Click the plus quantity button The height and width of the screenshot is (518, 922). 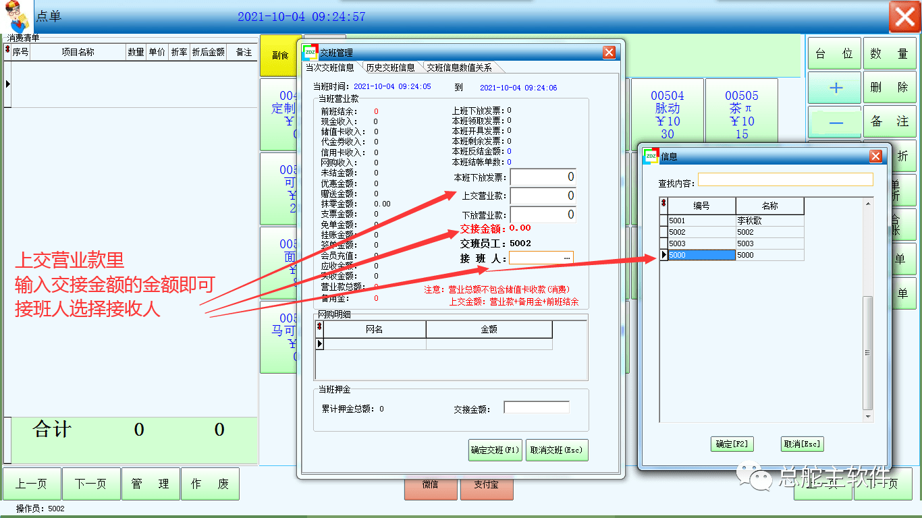pos(835,87)
